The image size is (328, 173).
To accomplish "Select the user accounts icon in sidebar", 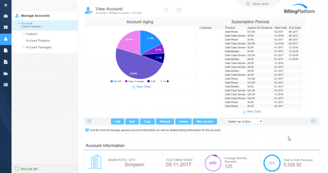I will [x=6, y=39].
